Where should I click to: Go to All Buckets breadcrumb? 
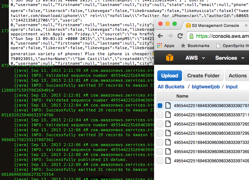(171, 87)
